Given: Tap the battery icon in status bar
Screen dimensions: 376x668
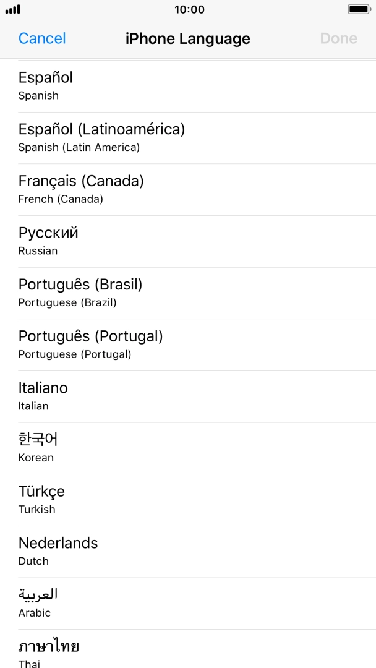Looking at the screenshot, I should pos(359,9).
